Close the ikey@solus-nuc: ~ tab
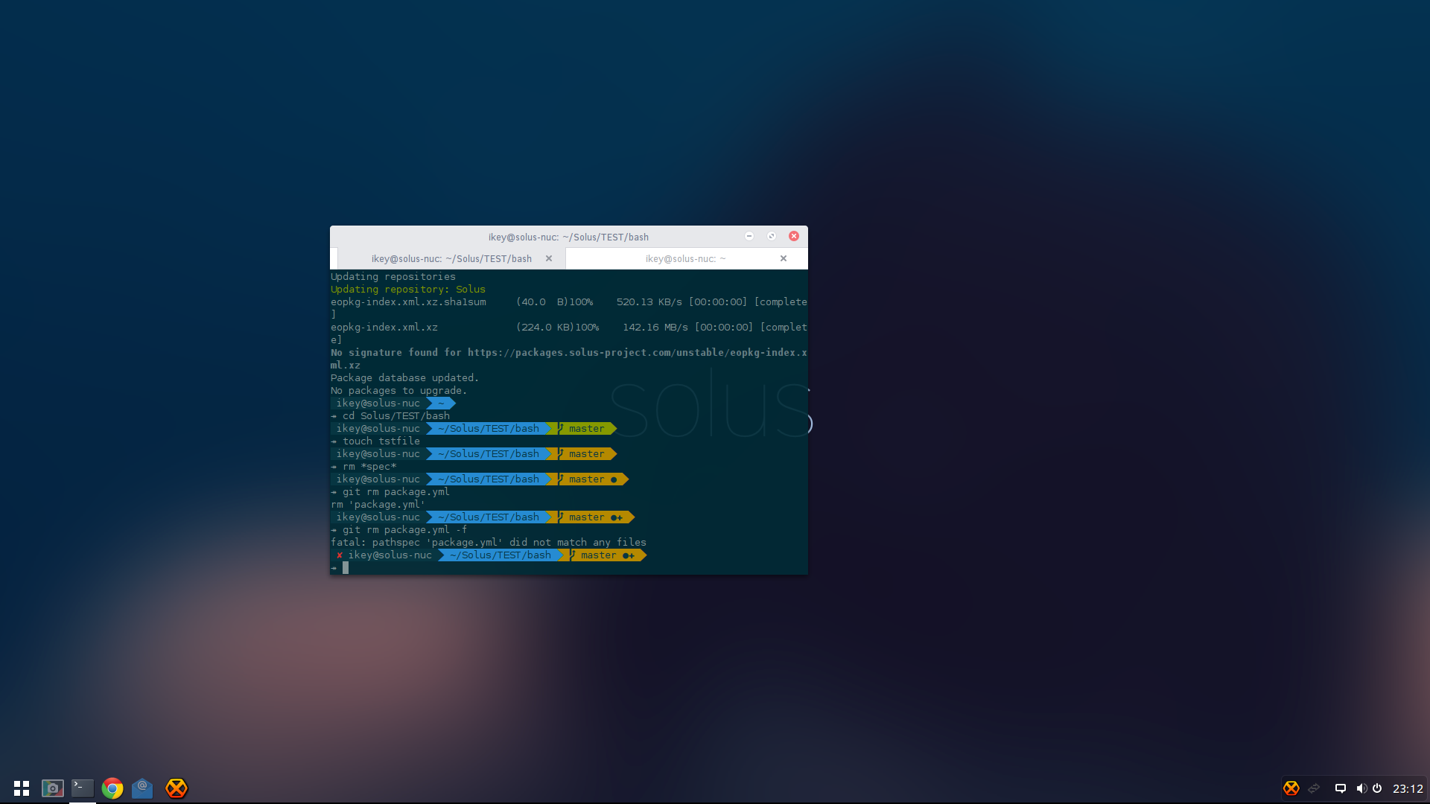1430x804 pixels. point(784,259)
